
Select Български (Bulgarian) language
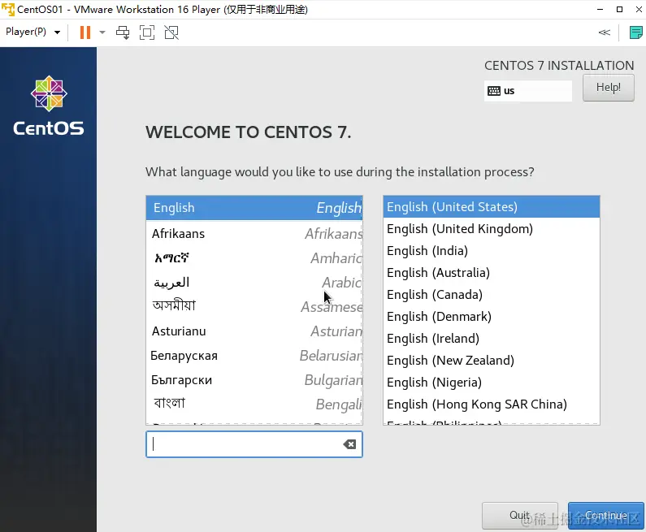click(254, 379)
